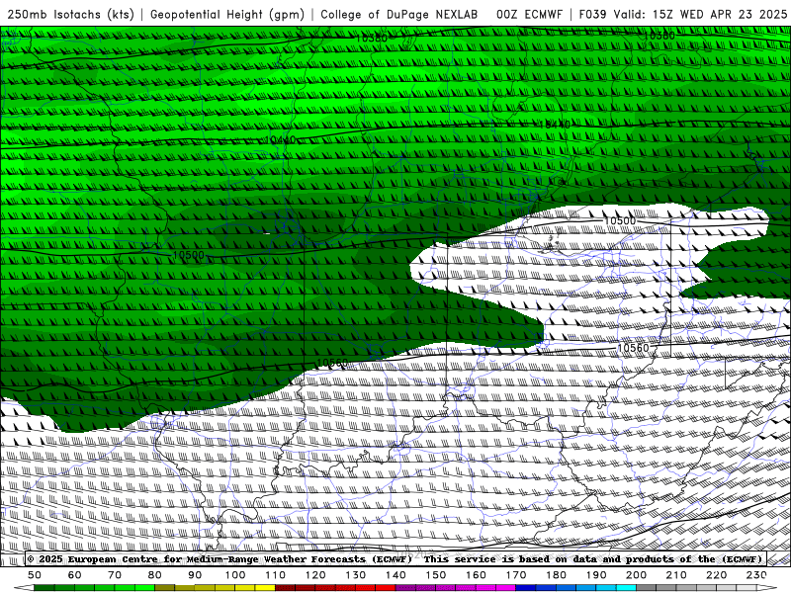Click the legend value 130
Viewport: 791px width, 593px height.
point(355,575)
